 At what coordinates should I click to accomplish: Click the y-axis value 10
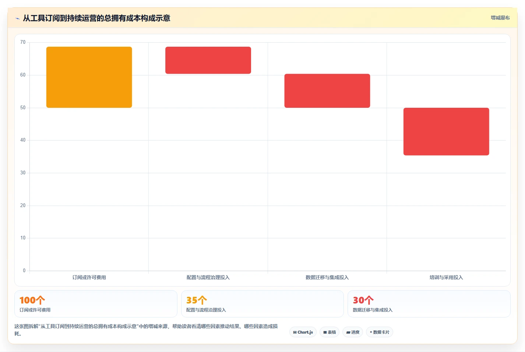point(23,238)
